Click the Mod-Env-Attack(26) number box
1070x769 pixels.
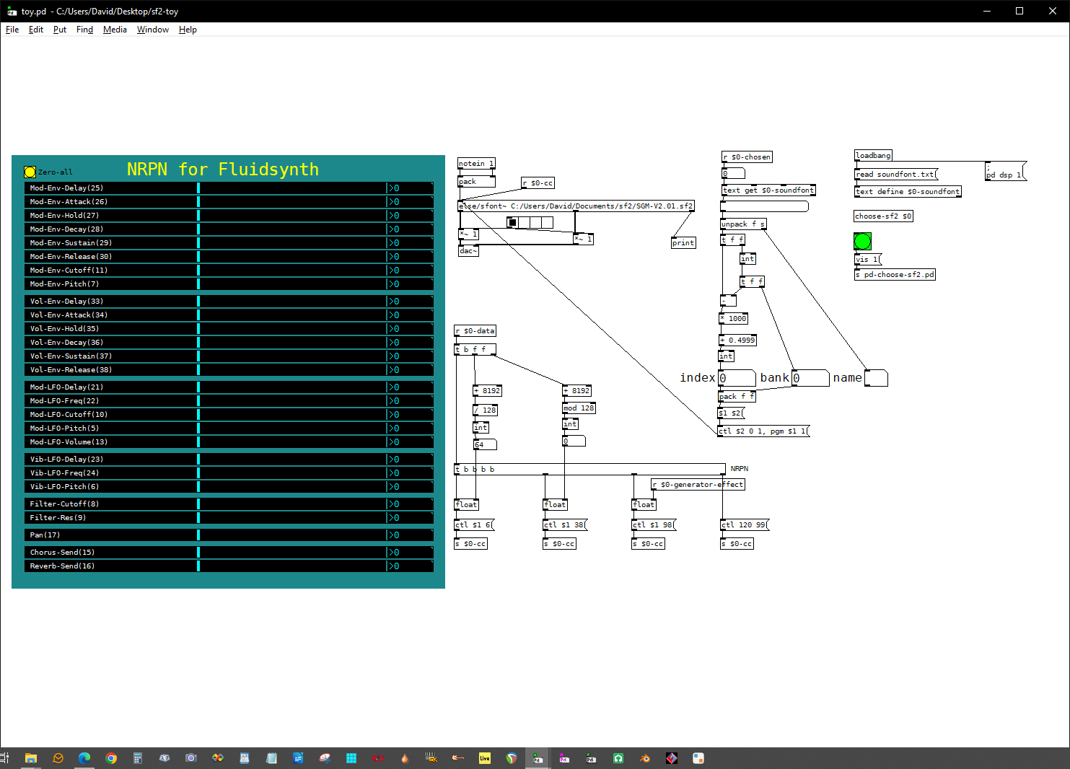[x=410, y=202]
